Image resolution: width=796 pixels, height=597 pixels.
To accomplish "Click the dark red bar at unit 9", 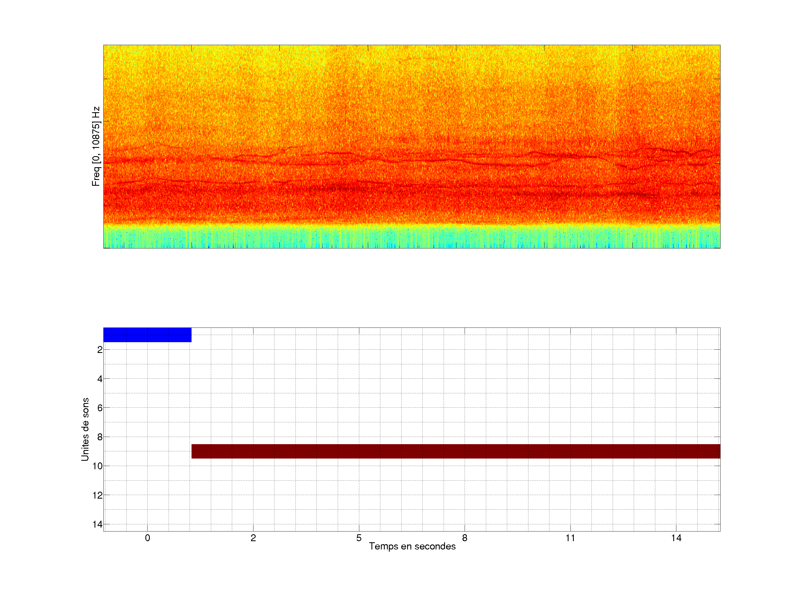I will (x=455, y=451).
